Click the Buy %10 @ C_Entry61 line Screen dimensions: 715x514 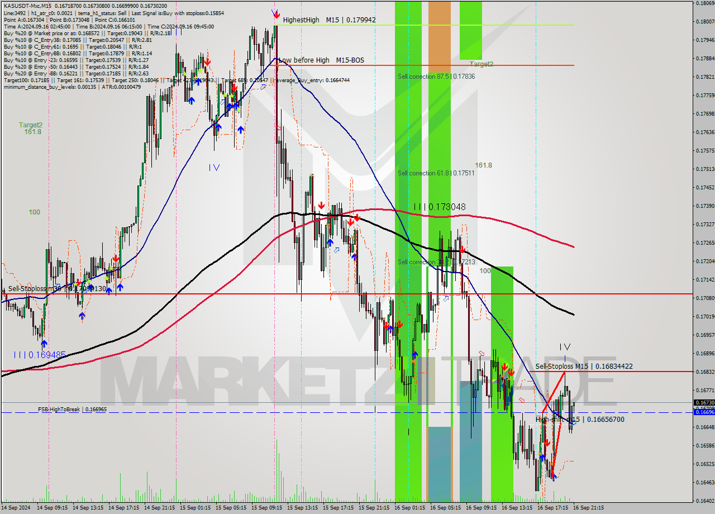(73, 46)
